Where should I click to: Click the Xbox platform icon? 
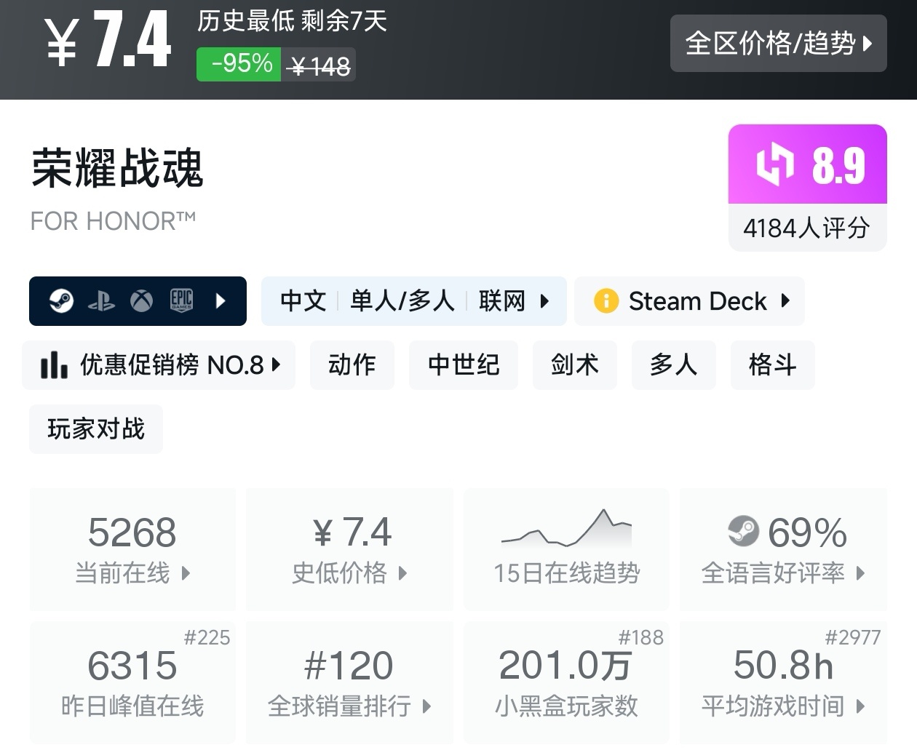coord(141,300)
